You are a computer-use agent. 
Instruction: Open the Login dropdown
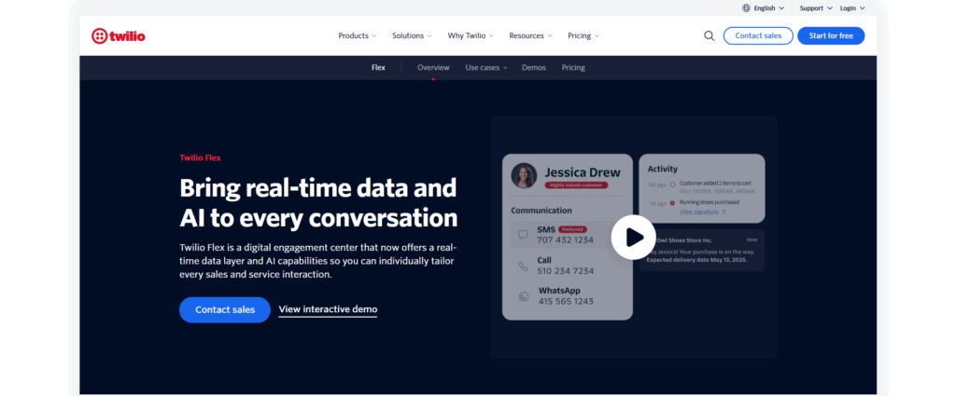852,7
